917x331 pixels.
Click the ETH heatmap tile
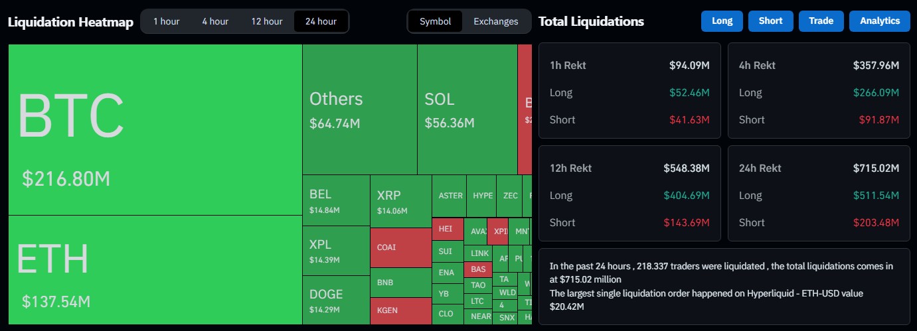(x=155, y=270)
